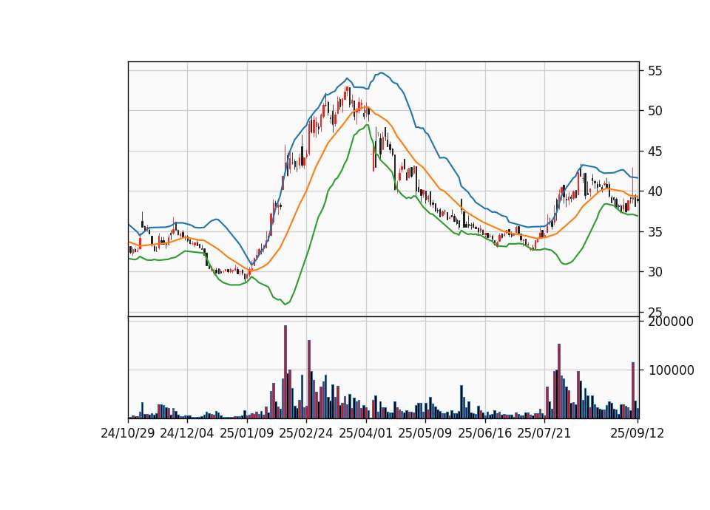
Task: Click the 55 price axis label
Action: [655, 71]
